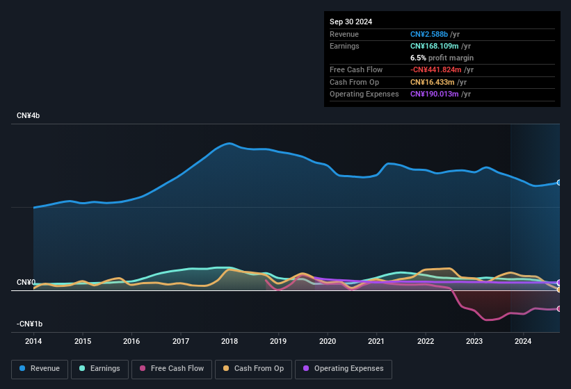The width and height of the screenshot is (571, 389).
Task: Click the purple Operating Expenses endpoint marker
Action: pyautogui.click(x=559, y=283)
